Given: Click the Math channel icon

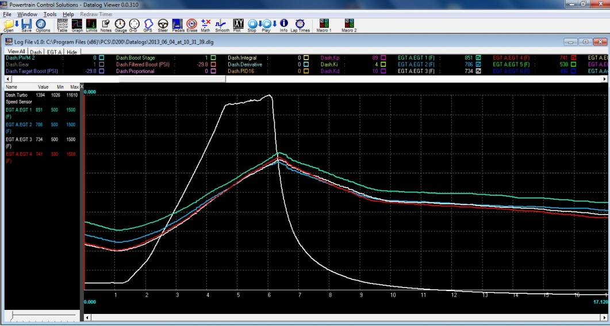Looking at the screenshot, I should pyautogui.click(x=205, y=25).
